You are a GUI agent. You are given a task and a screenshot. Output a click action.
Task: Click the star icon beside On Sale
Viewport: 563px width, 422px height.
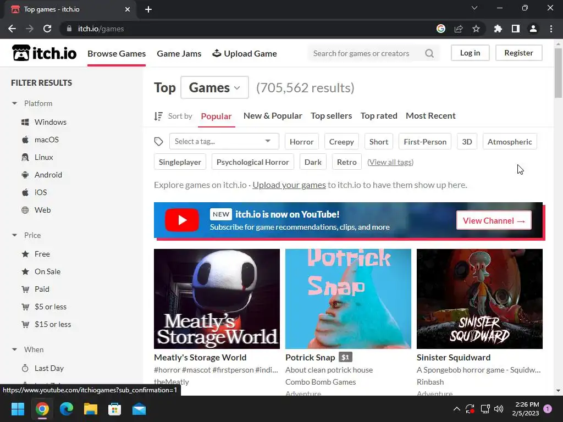pyautogui.click(x=25, y=271)
